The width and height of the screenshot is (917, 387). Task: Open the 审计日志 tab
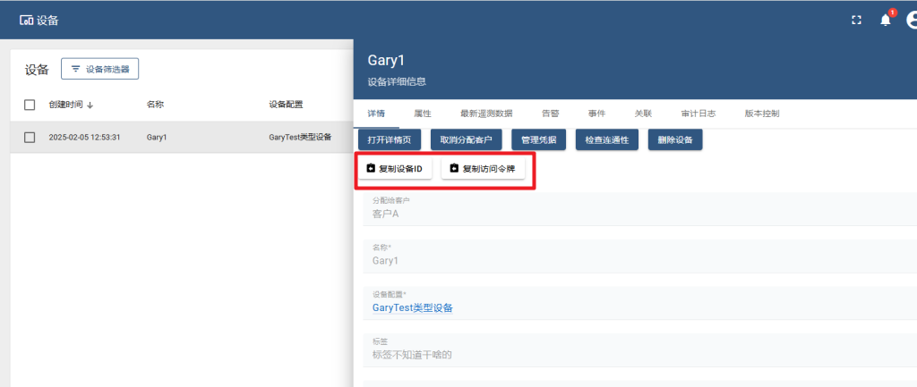coord(698,114)
